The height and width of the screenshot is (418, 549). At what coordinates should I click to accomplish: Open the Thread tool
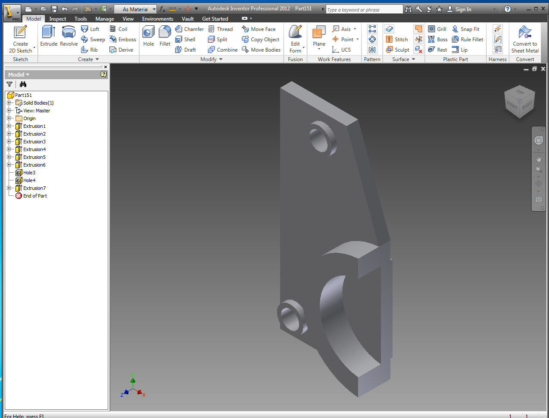(x=220, y=29)
